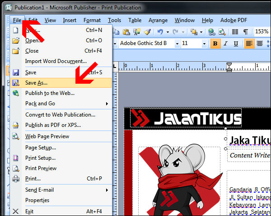The image size is (271, 216).
Task: Open the font size dropdown arrow
Action: pos(204,44)
